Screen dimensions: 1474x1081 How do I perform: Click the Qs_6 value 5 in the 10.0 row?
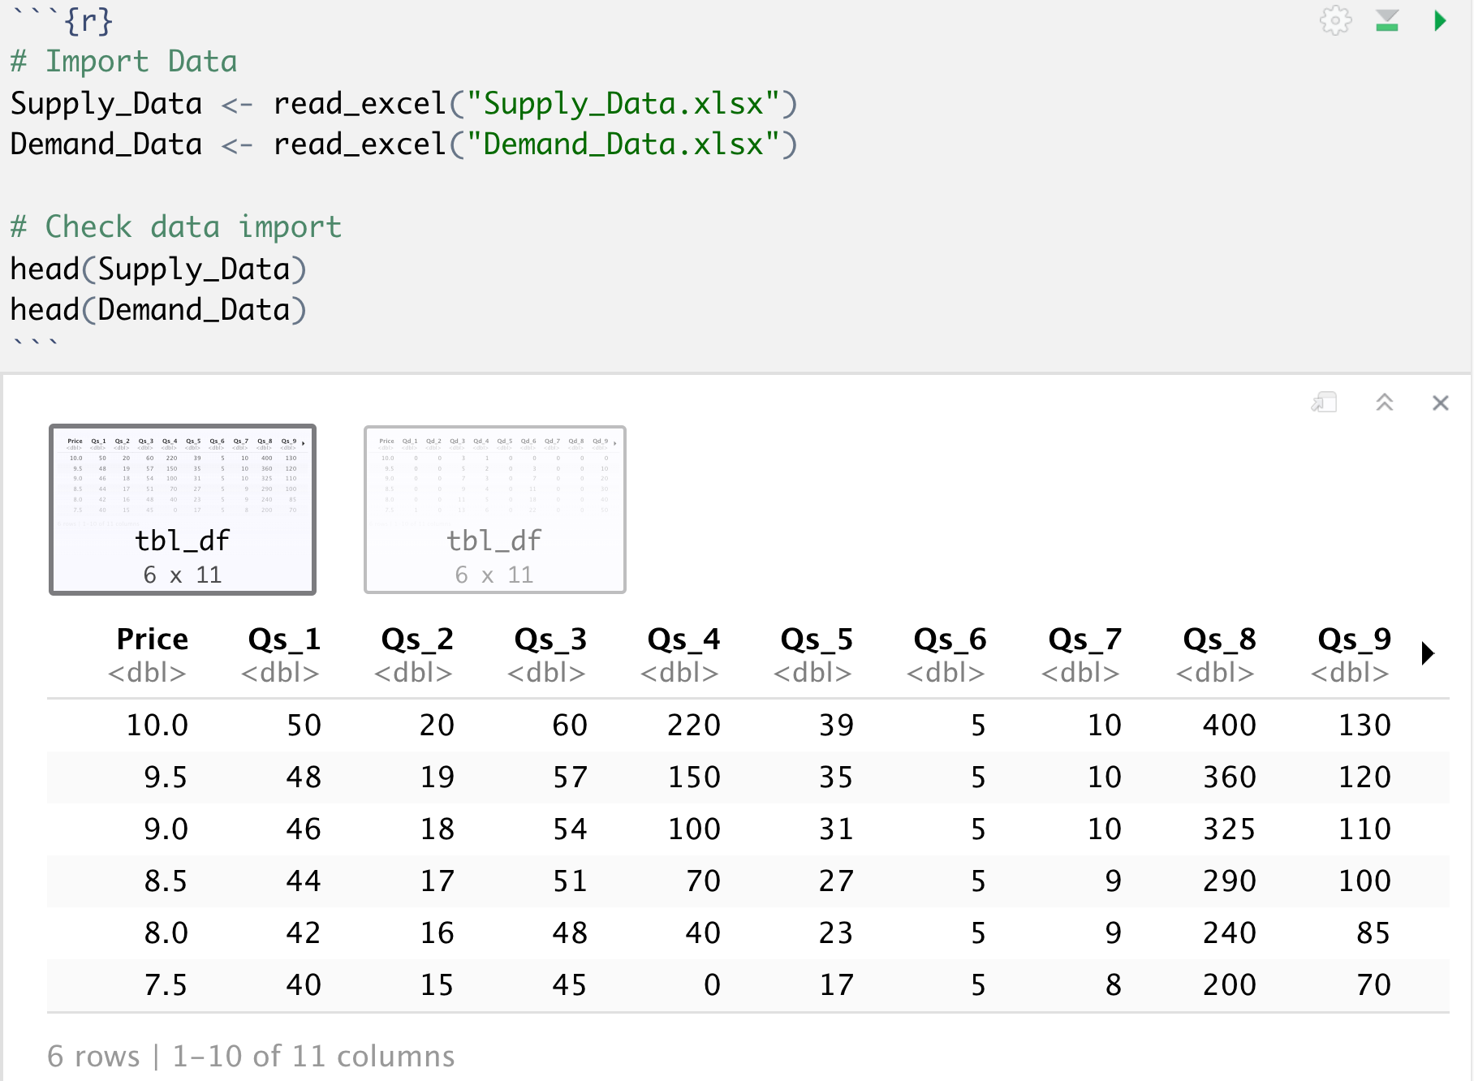tap(978, 725)
